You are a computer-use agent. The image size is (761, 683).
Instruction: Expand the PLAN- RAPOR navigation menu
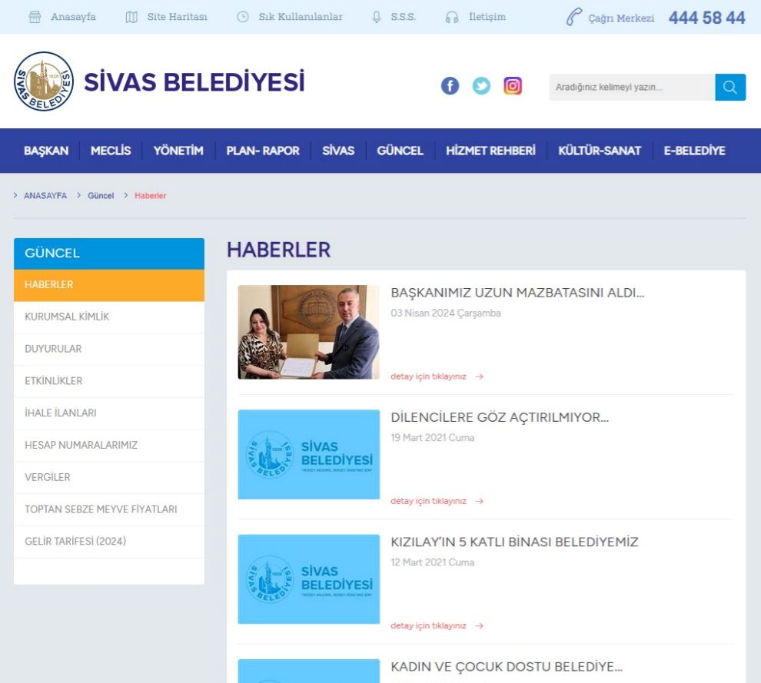pos(263,151)
